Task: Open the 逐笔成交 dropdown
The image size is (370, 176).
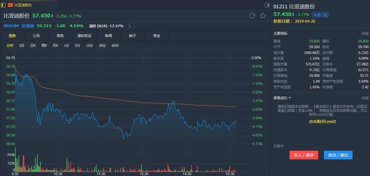Action: tap(282, 98)
